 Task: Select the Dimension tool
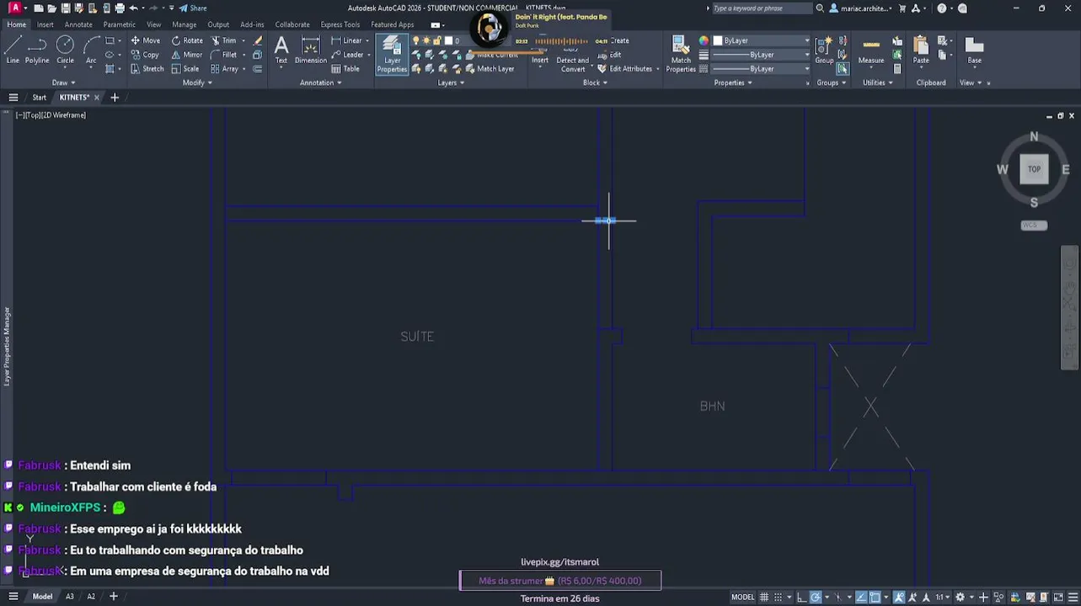click(311, 50)
